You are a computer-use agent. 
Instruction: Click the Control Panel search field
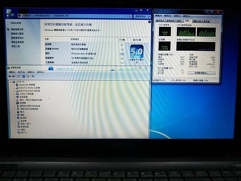point(141,16)
